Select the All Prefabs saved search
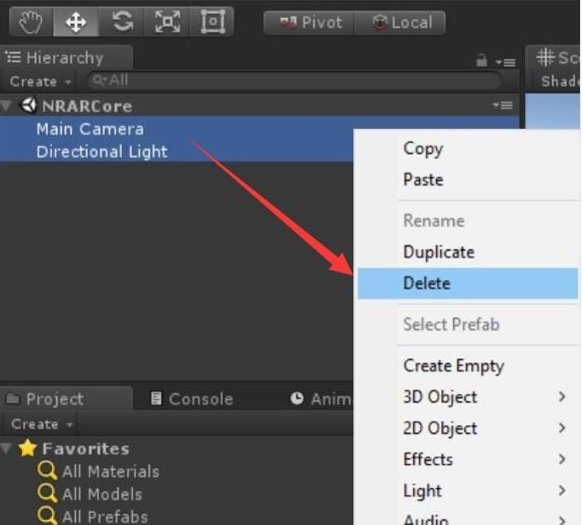Image resolution: width=583 pixels, height=525 pixels. 92,516
